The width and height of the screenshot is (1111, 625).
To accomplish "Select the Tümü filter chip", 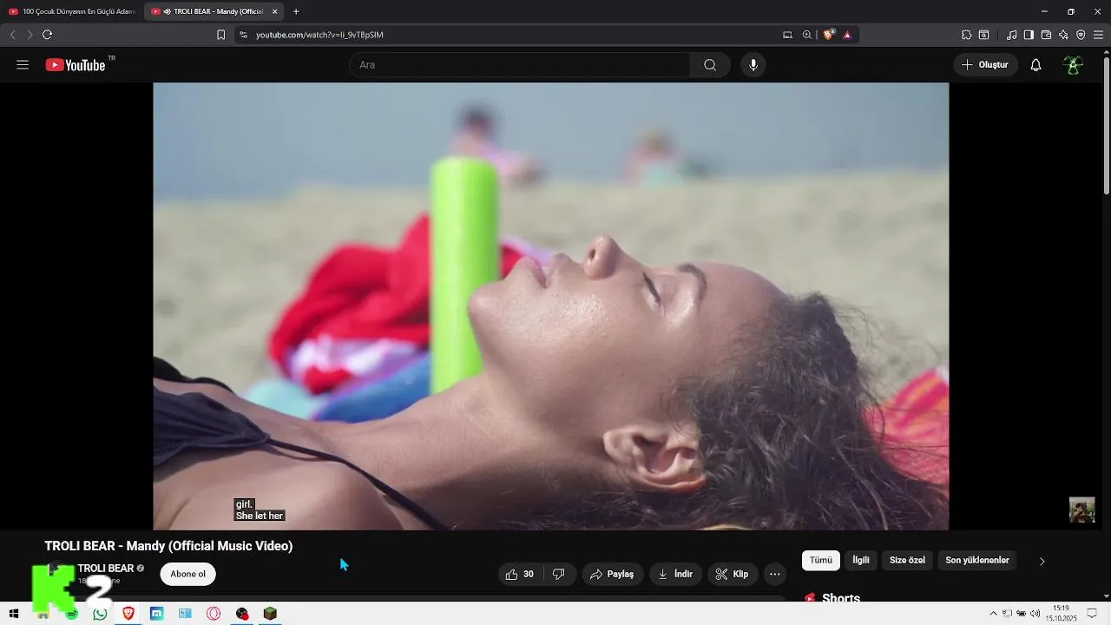I will [821, 561].
